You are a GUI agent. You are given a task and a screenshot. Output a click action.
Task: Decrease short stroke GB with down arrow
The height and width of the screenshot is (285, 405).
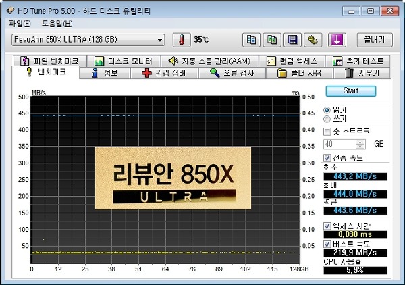click(x=360, y=147)
